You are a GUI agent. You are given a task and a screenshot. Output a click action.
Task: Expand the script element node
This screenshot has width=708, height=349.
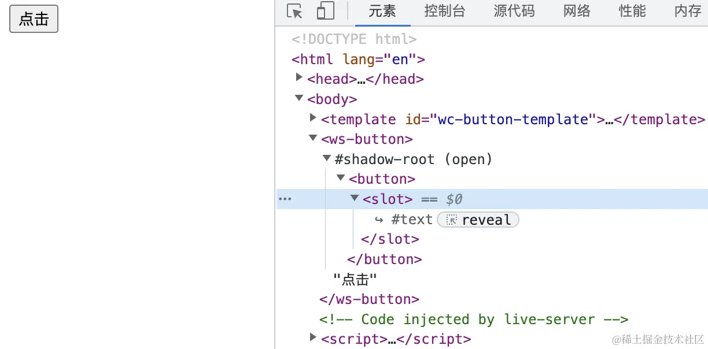[313, 337]
